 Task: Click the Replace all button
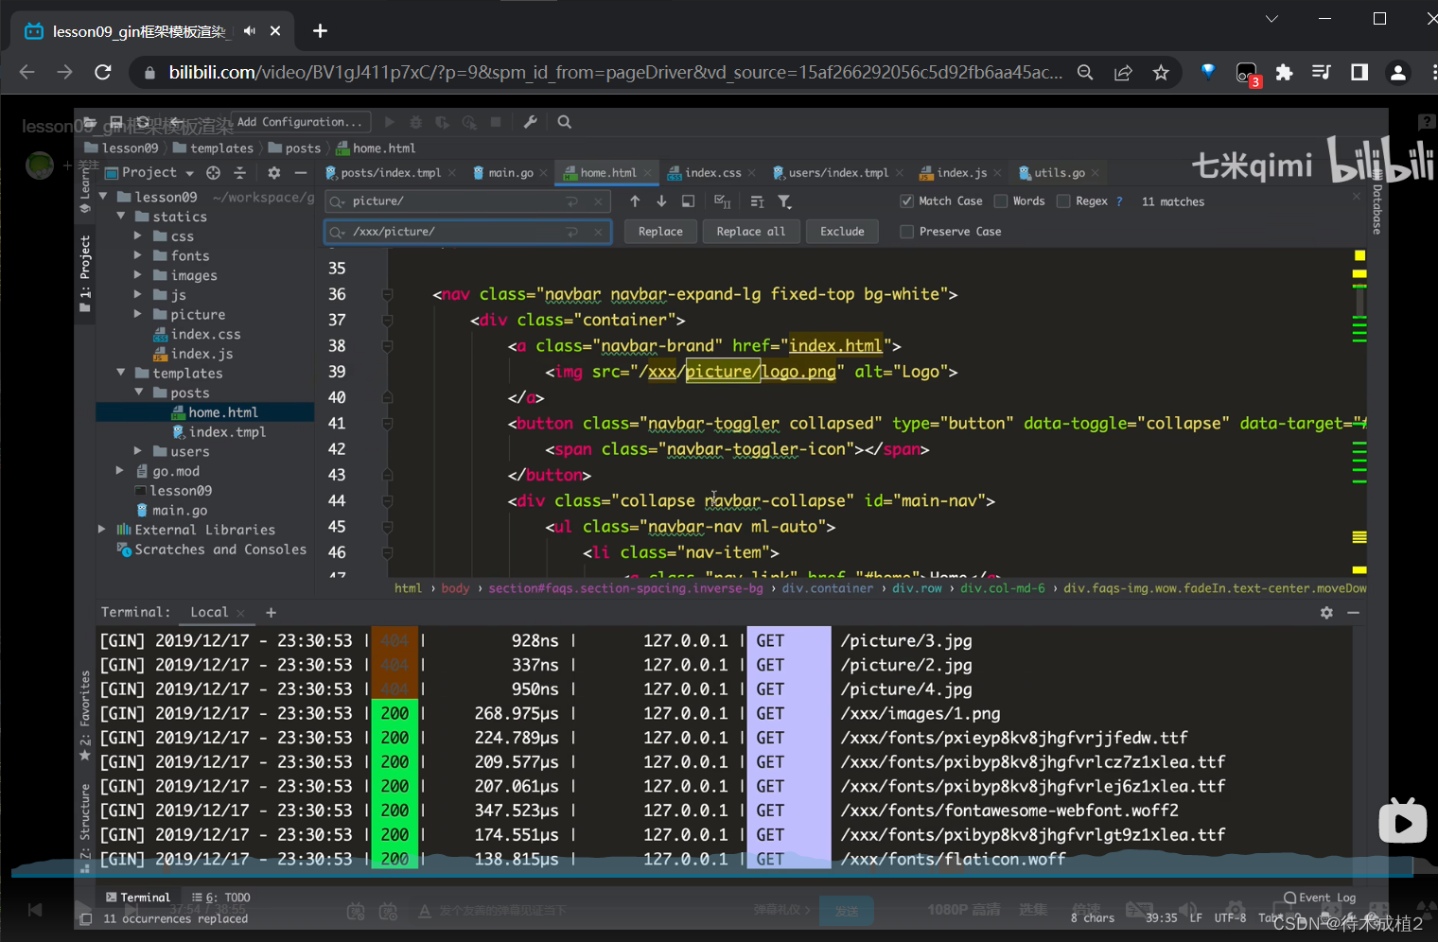click(750, 232)
